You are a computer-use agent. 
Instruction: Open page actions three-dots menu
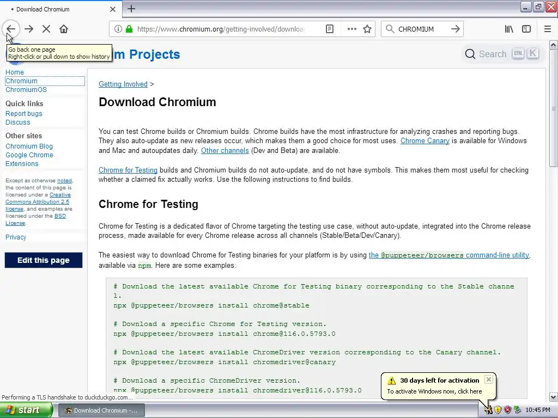point(351,29)
